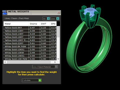This screenshot has height=90, width=120.
Task: Click the 3.47 grams value
Action: (x=32, y=28)
